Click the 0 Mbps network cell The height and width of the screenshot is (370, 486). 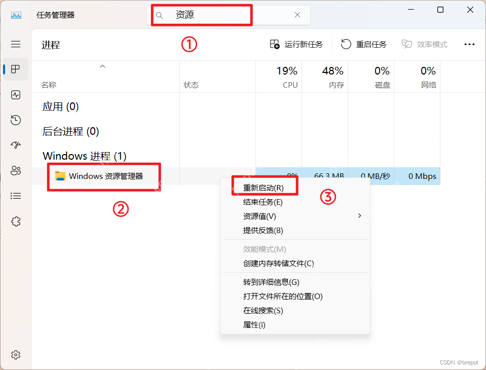tap(417, 176)
